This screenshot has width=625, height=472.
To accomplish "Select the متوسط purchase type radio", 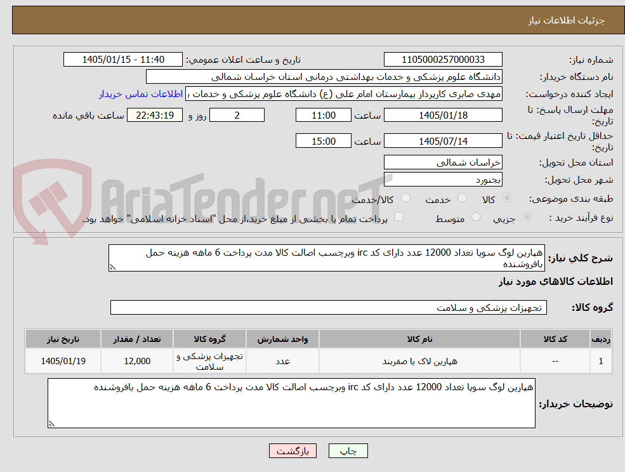I will click(x=476, y=217).
